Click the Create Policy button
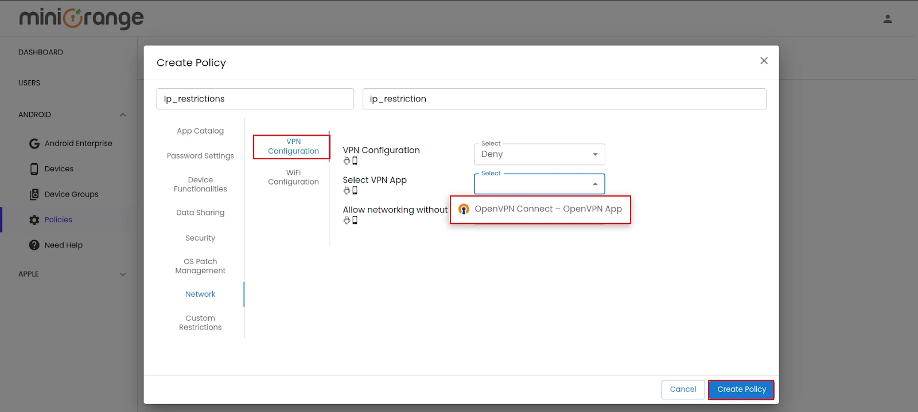Image resolution: width=918 pixels, height=412 pixels. pyautogui.click(x=741, y=390)
